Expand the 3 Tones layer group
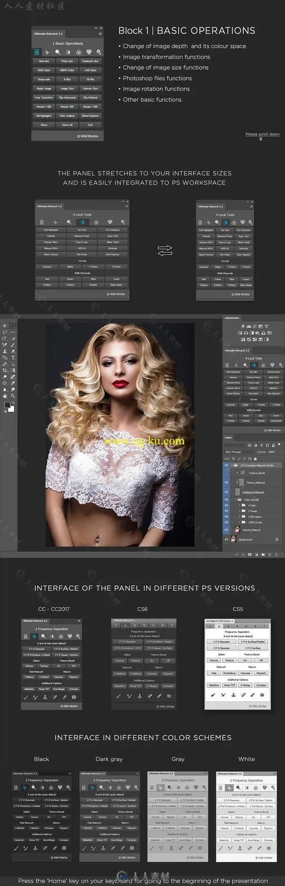This screenshot has width=285, height=886. click(x=239, y=511)
